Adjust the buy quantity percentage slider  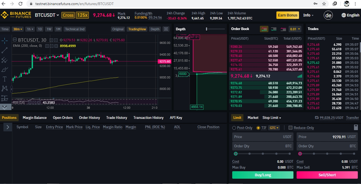(263, 154)
